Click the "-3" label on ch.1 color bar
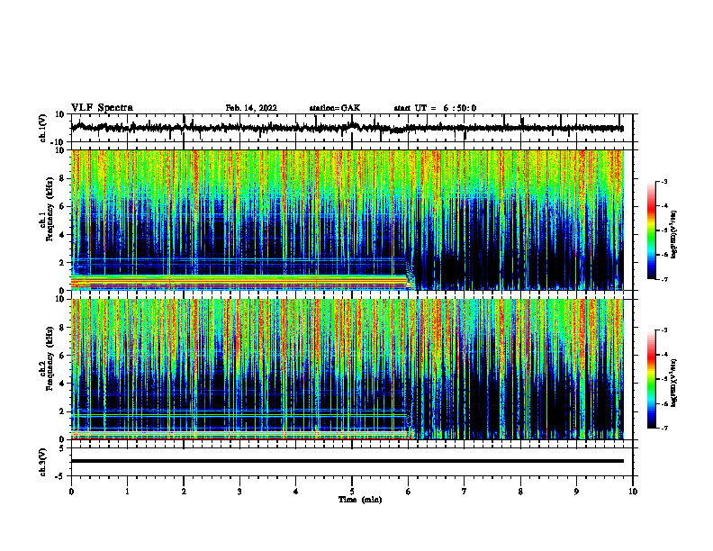 click(x=663, y=181)
